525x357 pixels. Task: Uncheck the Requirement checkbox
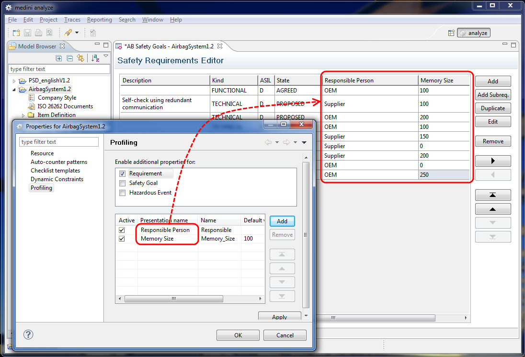pos(123,173)
